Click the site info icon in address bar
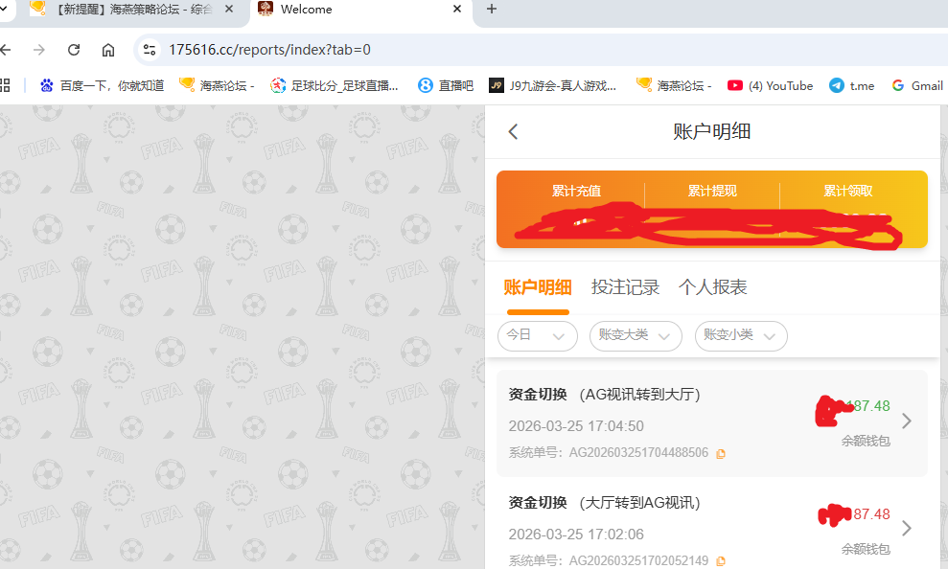Screen dimensions: 948x569 pos(149,49)
